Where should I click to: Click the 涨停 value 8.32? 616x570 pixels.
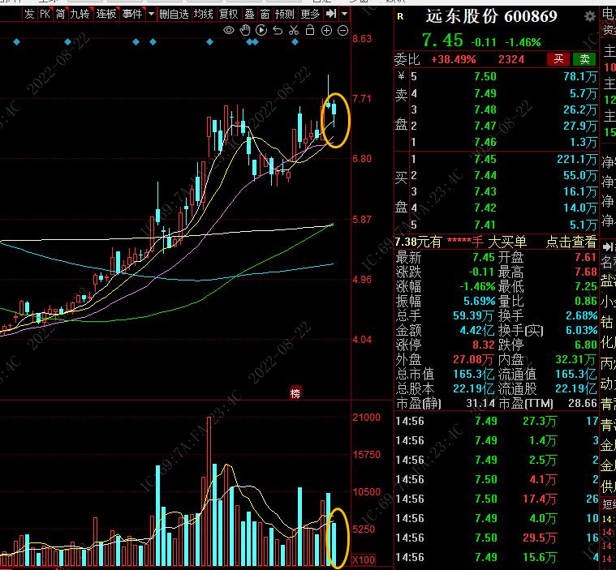[x=483, y=345]
